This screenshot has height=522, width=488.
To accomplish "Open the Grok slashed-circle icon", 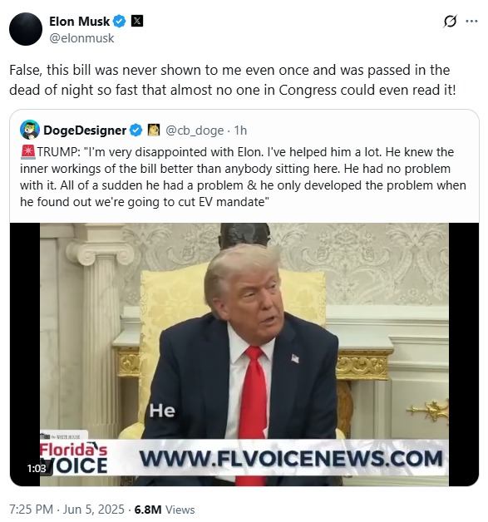I will [450, 22].
